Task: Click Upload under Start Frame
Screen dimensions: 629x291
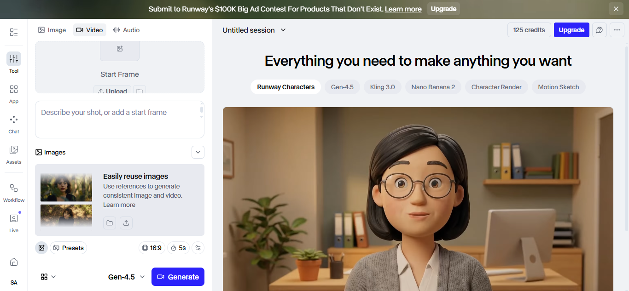Action: (x=112, y=90)
